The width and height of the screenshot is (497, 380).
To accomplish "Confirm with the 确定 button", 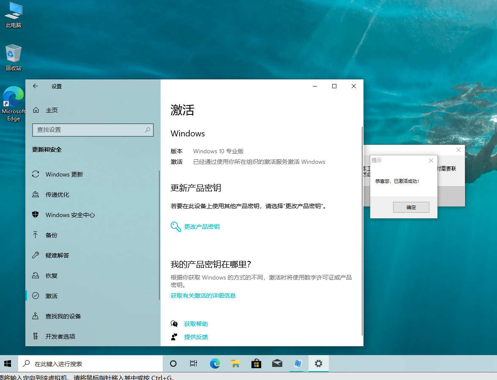I will 411,207.
